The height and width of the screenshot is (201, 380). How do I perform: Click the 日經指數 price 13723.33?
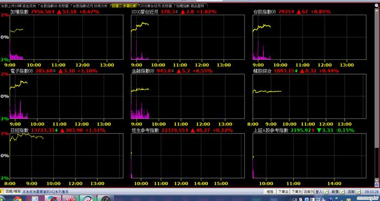coord(42,130)
